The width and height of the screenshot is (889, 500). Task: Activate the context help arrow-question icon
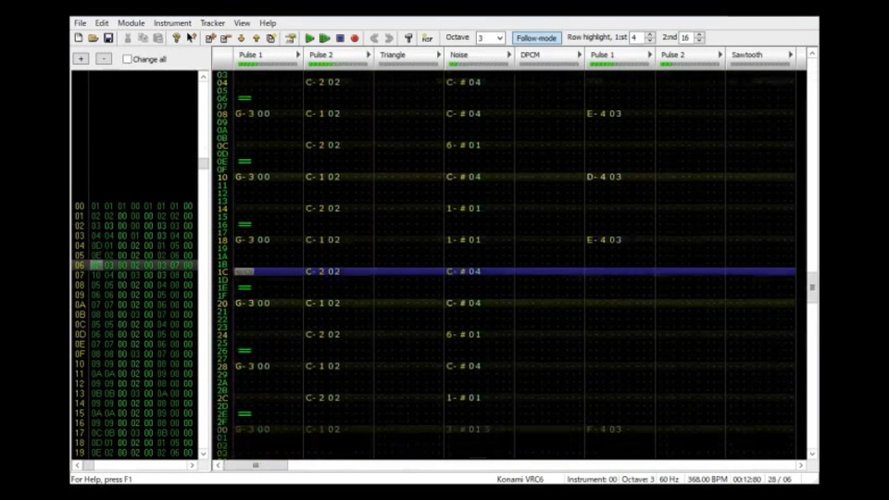coord(192,38)
